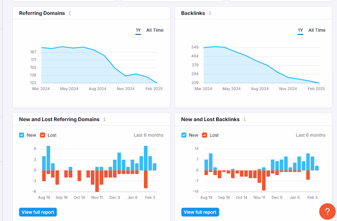The width and height of the screenshot is (337, 221).
Task: Uncheck Lost in the Referring Domains chart
Action: pyautogui.click(x=43, y=135)
